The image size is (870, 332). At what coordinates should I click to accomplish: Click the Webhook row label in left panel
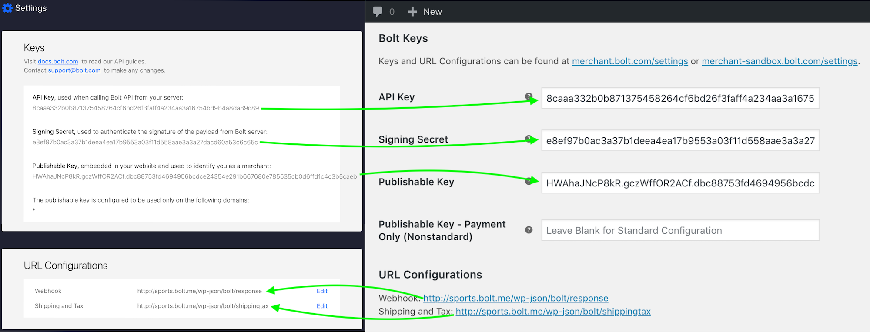coord(48,291)
